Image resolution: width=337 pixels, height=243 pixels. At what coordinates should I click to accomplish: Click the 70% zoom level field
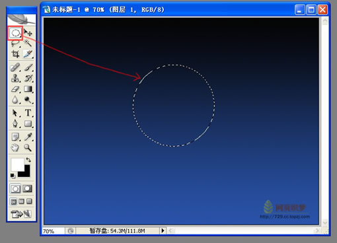coord(53,231)
